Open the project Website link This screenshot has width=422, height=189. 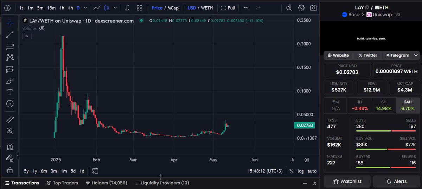(338, 55)
